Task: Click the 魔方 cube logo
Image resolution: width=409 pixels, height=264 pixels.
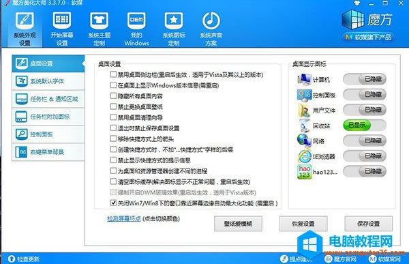Action: click(353, 19)
